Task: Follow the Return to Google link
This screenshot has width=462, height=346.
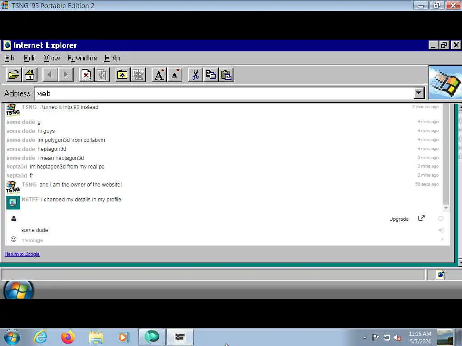Action: point(22,254)
